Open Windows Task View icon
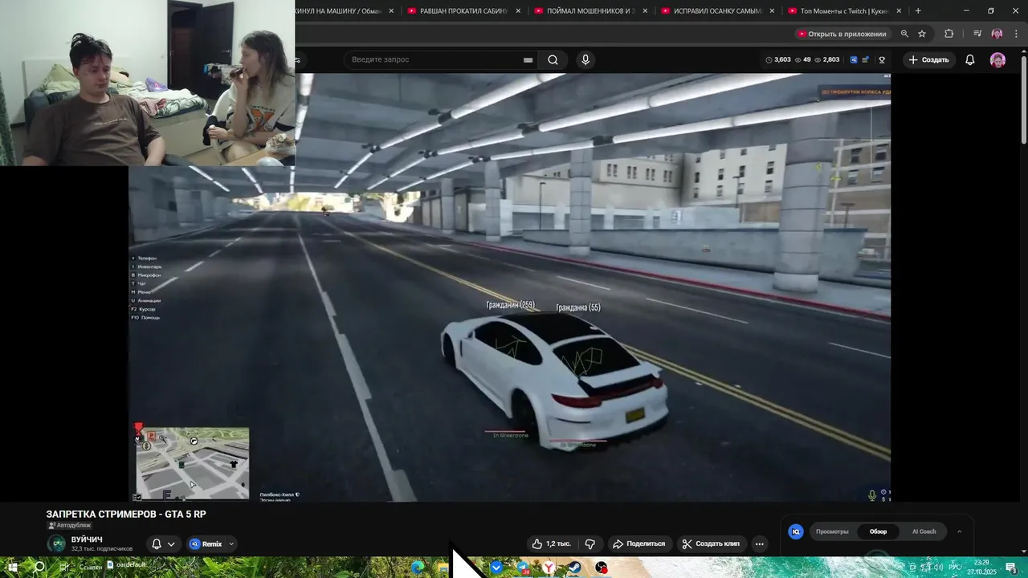The width and height of the screenshot is (1028, 578). click(64, 567)
